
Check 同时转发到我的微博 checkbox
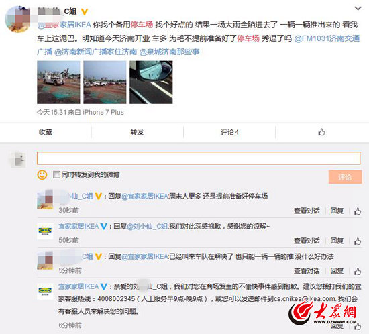56,174
